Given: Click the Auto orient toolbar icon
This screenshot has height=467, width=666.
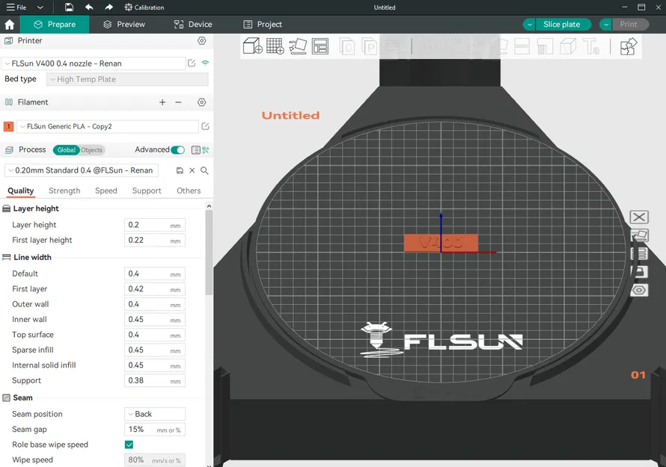Looking at the screenshot, I should (298, 46).
